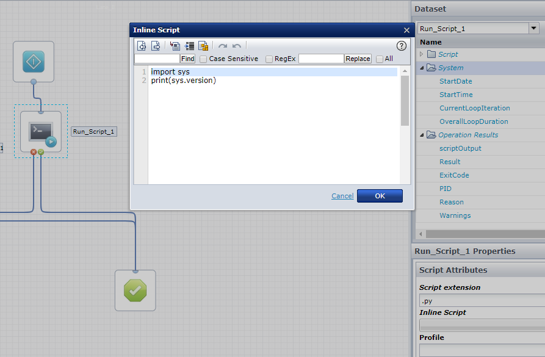Viewport: 545px width, 357px height.
Task: Check the All option next to Replace
Action: click(x=379, y=59)
